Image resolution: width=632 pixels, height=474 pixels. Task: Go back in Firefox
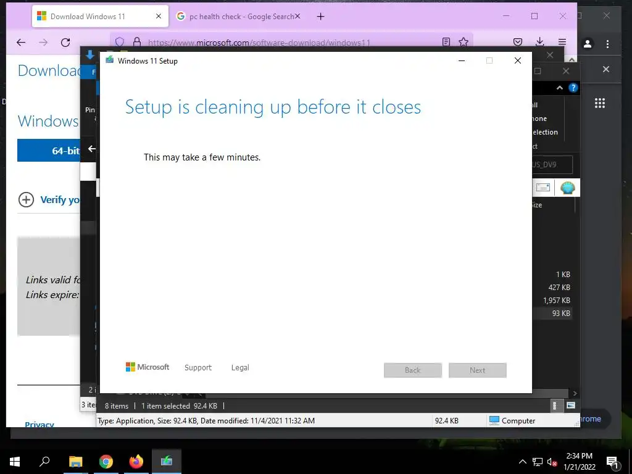tap(21, 43)
